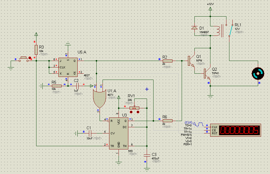Select the R3 10k resistor
The width and height of the screenshot is (270, 174).
(36, 50)
